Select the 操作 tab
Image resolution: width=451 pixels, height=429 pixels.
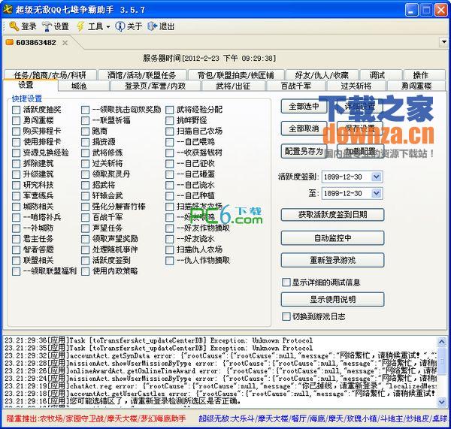pyautogui.click(x=424, y=75)
